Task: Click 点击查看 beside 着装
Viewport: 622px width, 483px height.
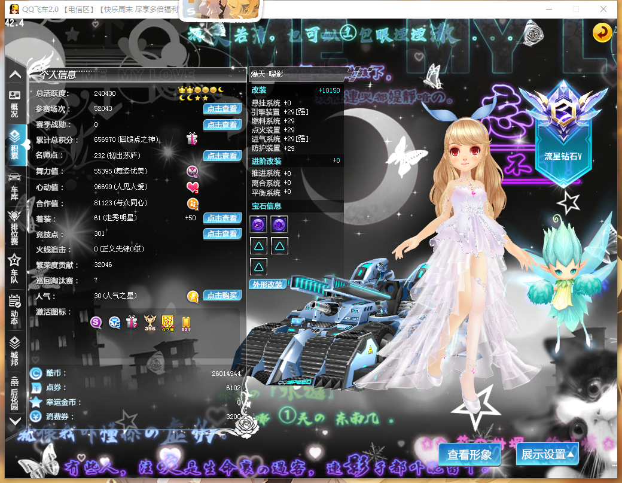Action: click(222, 218)
